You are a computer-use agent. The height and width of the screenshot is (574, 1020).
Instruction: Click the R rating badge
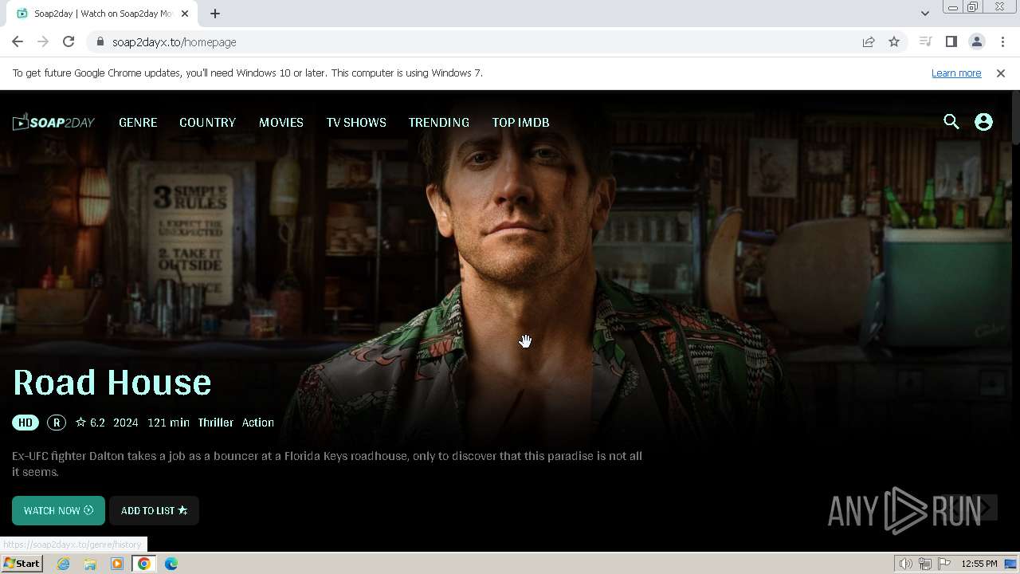[x=56, y=423]
